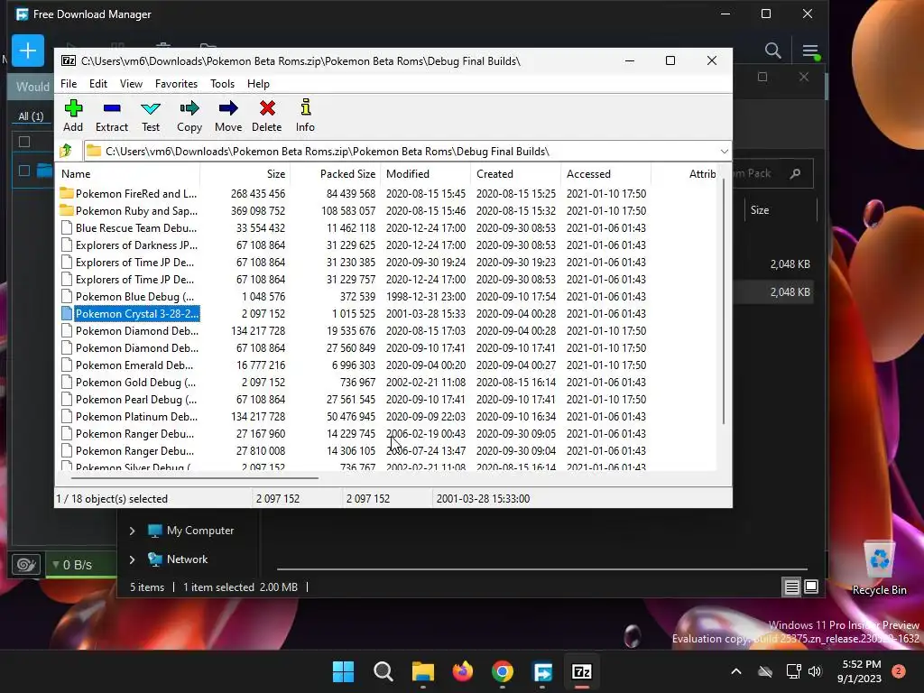
Task: Open the volume speaker tray icon
Action: coord(815,671)
